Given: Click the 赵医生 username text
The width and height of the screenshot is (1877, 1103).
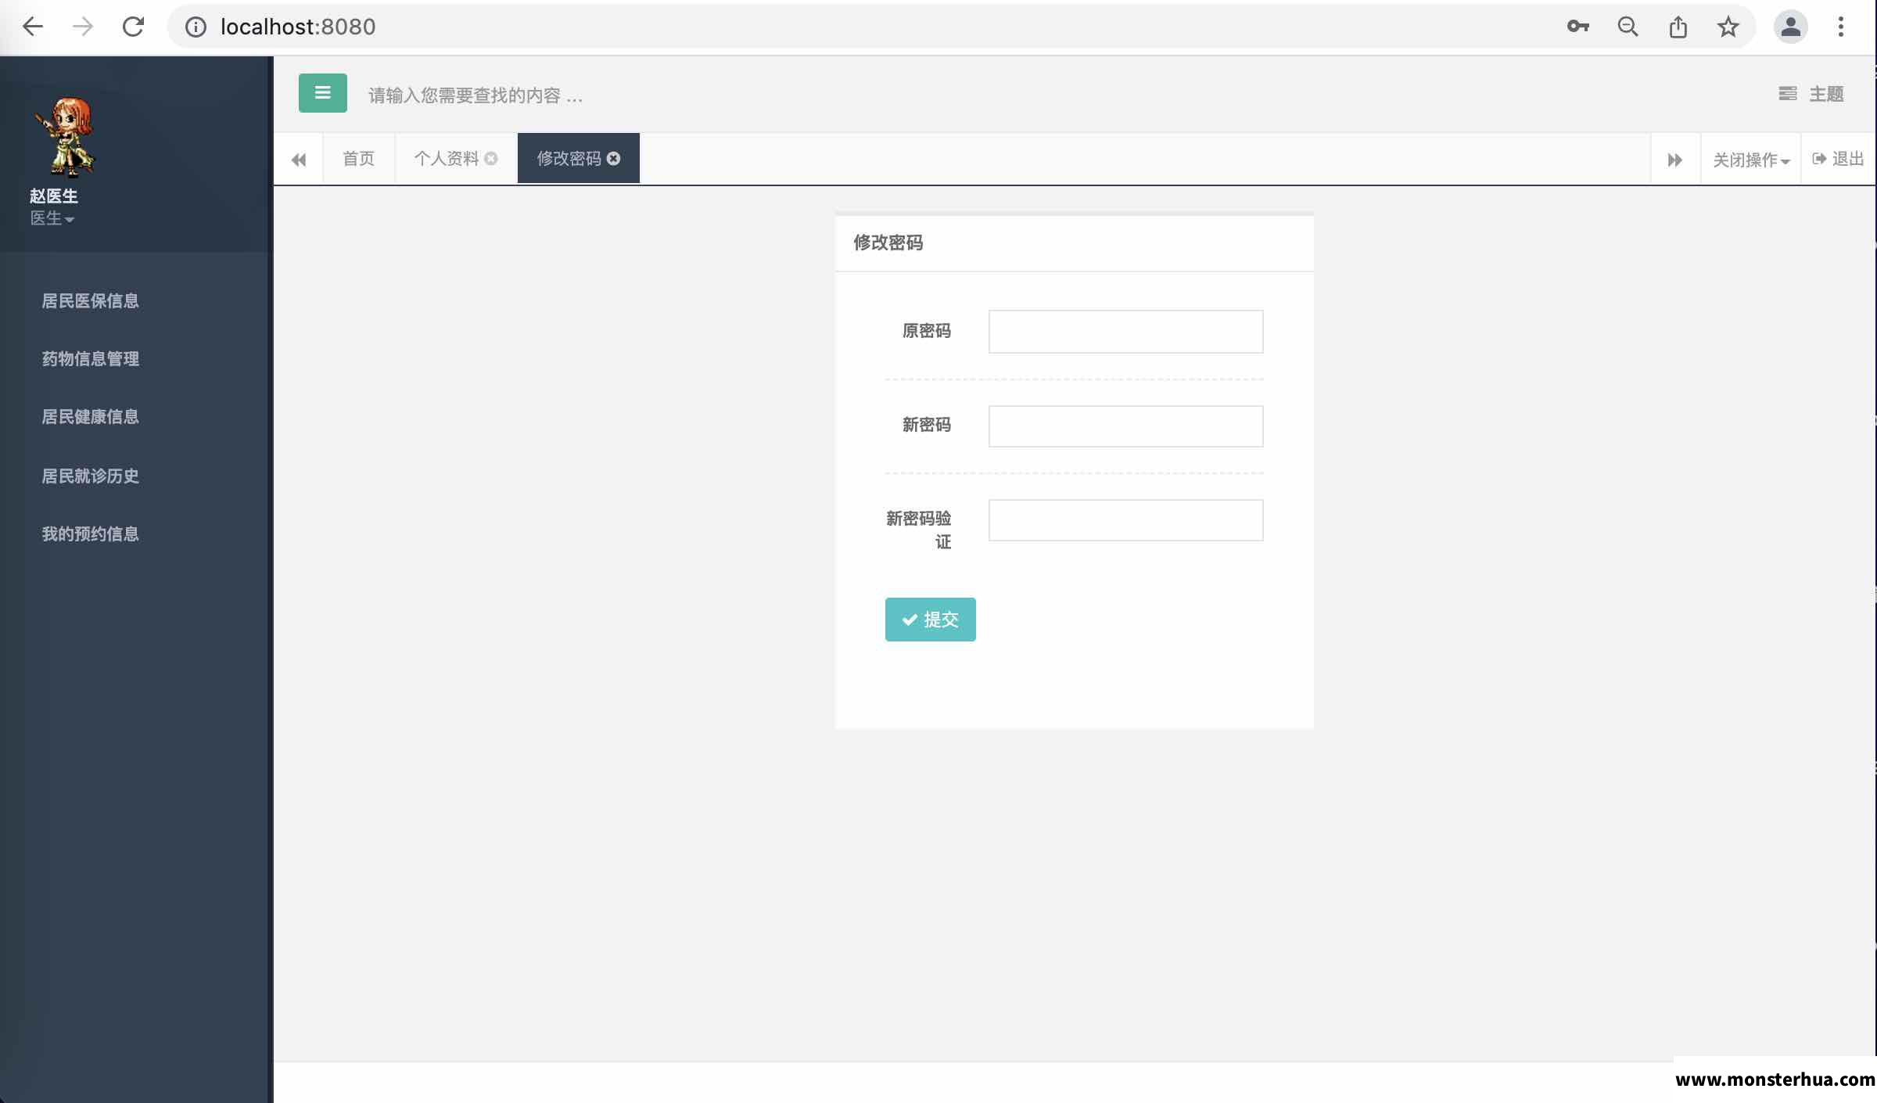Looking at the screenshot, I should click(54, 196).
